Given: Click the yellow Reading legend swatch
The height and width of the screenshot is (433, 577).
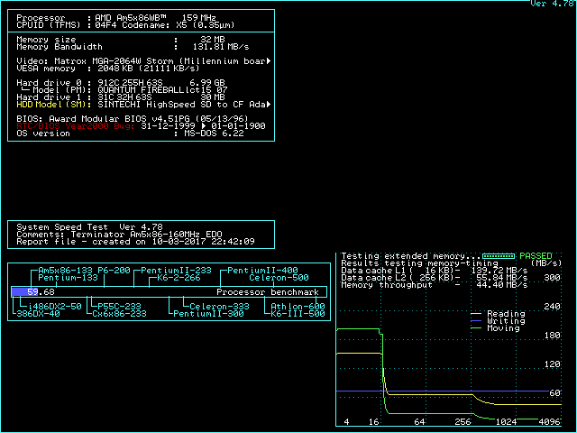Looking at the screenshot, I should (x=476, y=314).
